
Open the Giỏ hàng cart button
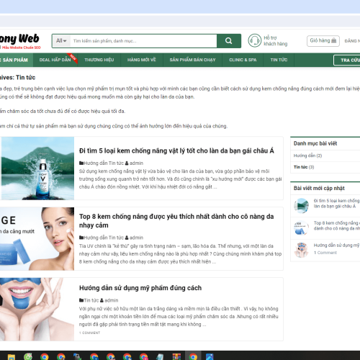(323, 41)
